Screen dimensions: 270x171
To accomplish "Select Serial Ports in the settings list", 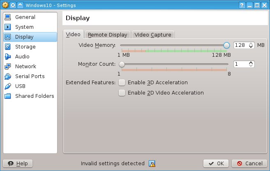I will [x=30, y=76].
